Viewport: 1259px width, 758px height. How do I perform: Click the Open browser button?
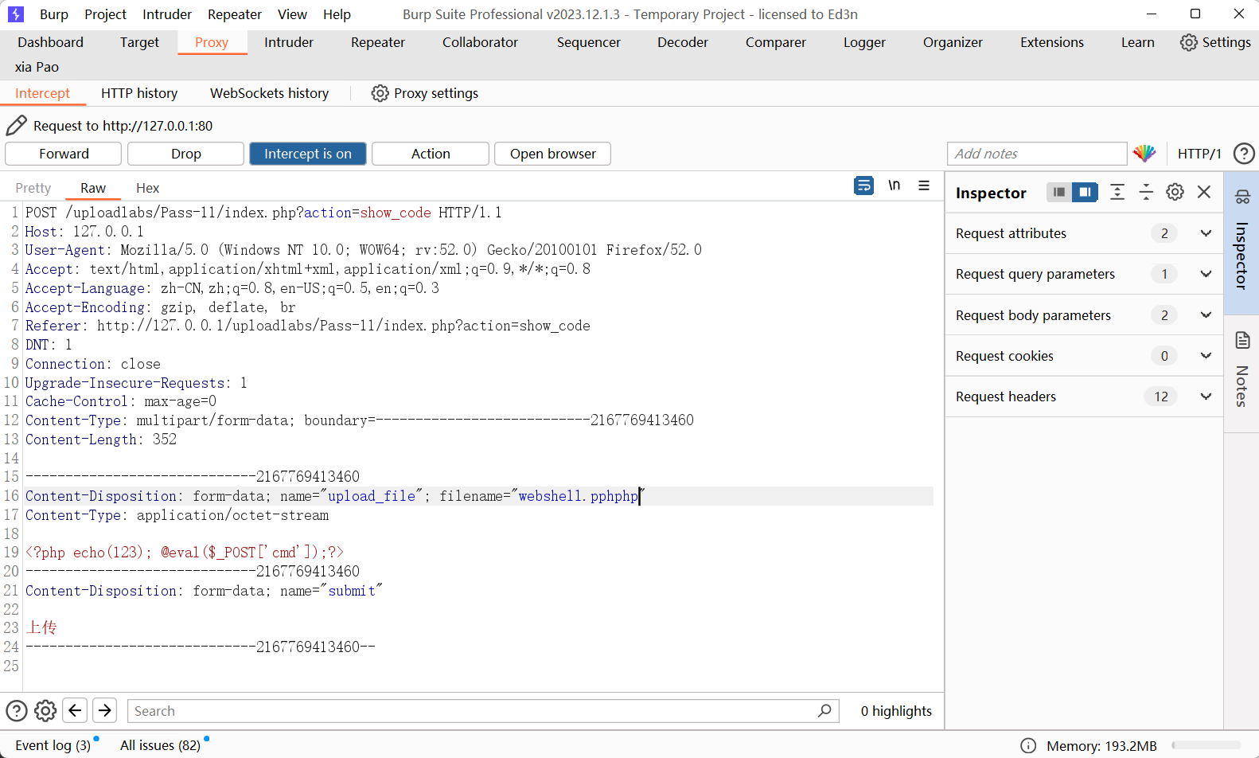click(552, 154)
